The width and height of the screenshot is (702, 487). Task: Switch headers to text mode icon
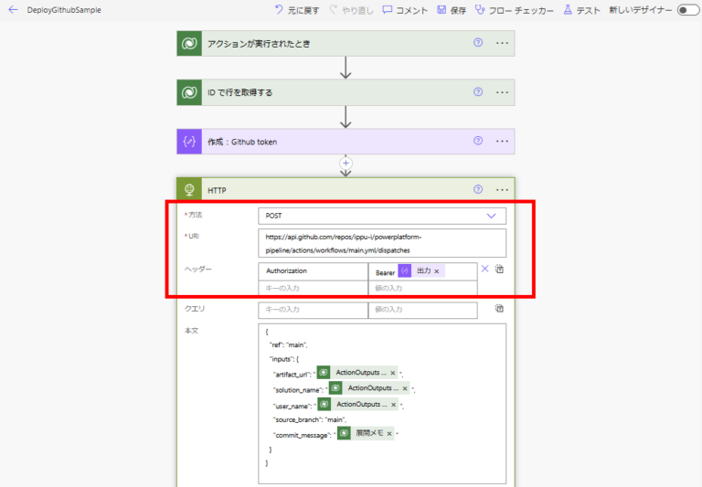coord(500,270)
